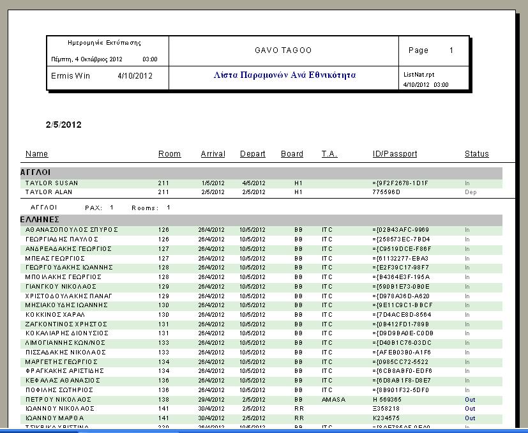Select guest ΜΑΡΓΕΤΗΣ ΓΕΩΡΓΙΟΣ
Viewport: 528px width, 433px height.
coord(61,362)
